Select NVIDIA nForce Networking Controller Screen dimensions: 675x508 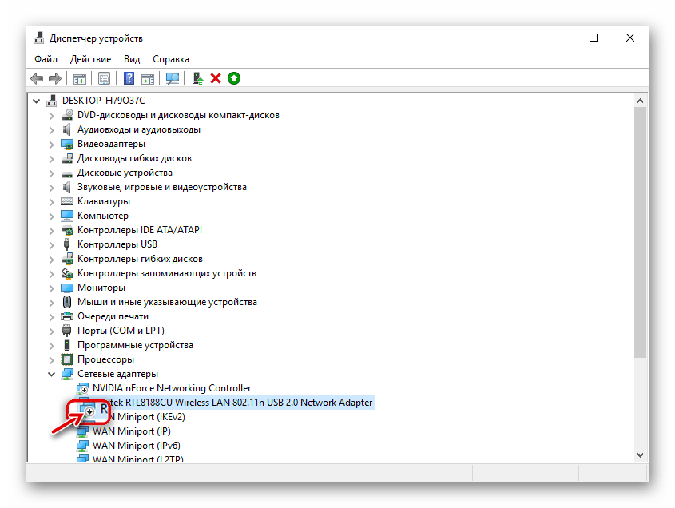point(172,388)
